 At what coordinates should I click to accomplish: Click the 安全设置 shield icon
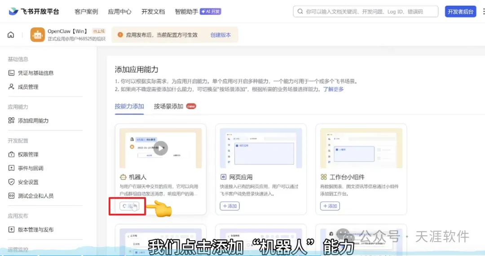11,182
